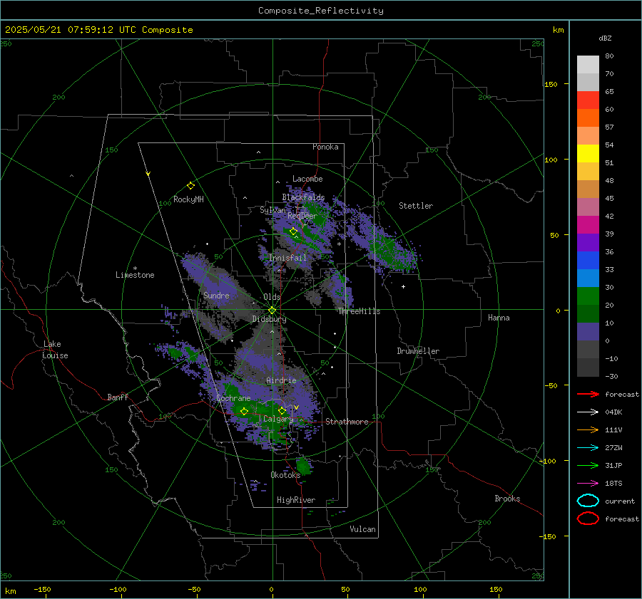
Task: Click the ThreeHills label on map
Action: 359,311
